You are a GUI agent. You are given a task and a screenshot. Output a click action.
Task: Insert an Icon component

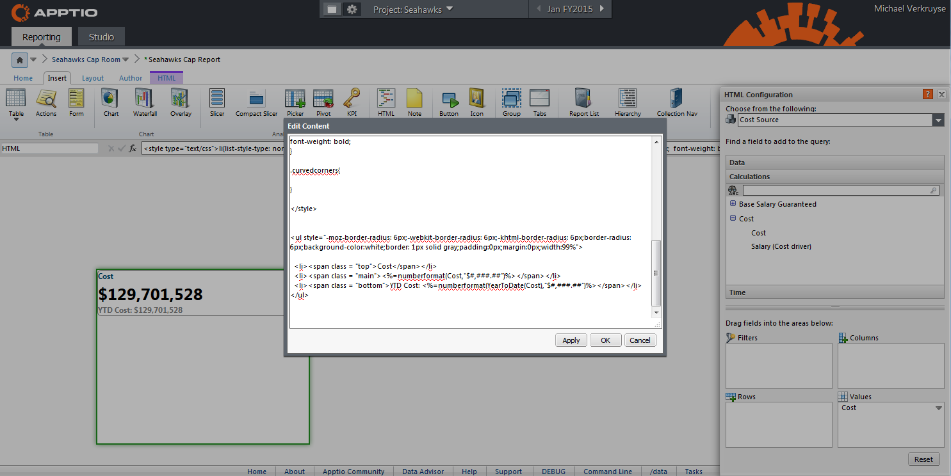[476, 102]
